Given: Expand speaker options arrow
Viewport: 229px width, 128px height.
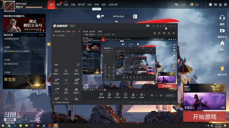Looking at the screenshot, I should click(x=145, y=95).
